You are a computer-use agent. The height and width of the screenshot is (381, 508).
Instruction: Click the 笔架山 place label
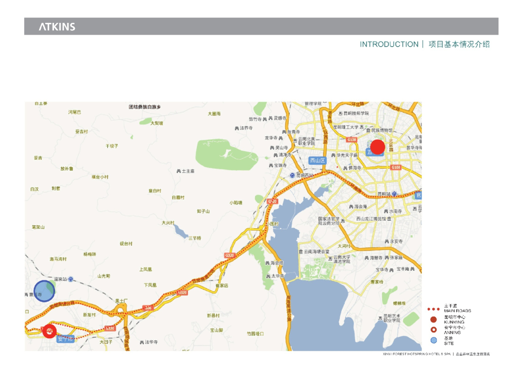pyautogui.click(x=38, y=227)
